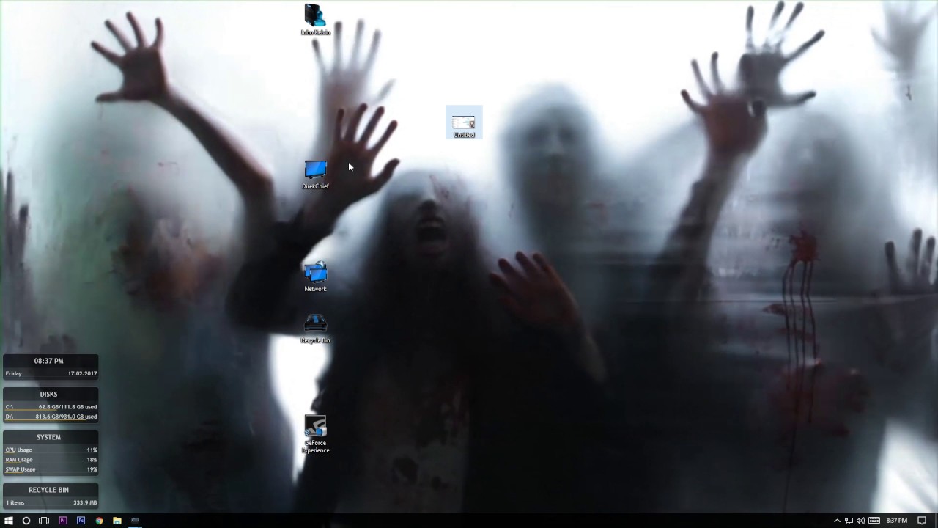Image resolution: width=938 pixels, height=528 pixels.
Task: Open the volume control tray icon
Action: (860, 521)
